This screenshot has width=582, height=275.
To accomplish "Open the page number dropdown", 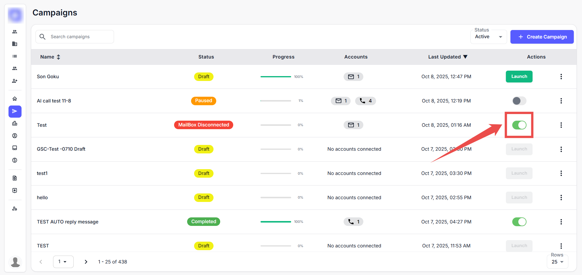I will [63, 262].
